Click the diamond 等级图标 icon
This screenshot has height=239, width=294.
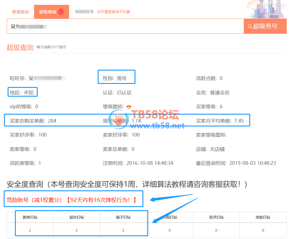(x=129, y=107)
